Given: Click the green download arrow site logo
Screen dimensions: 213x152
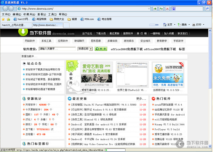Looking at the screenshot, I should click(x=23, y=32).
